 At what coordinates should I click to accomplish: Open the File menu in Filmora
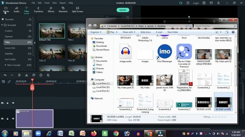pos(33,3)
